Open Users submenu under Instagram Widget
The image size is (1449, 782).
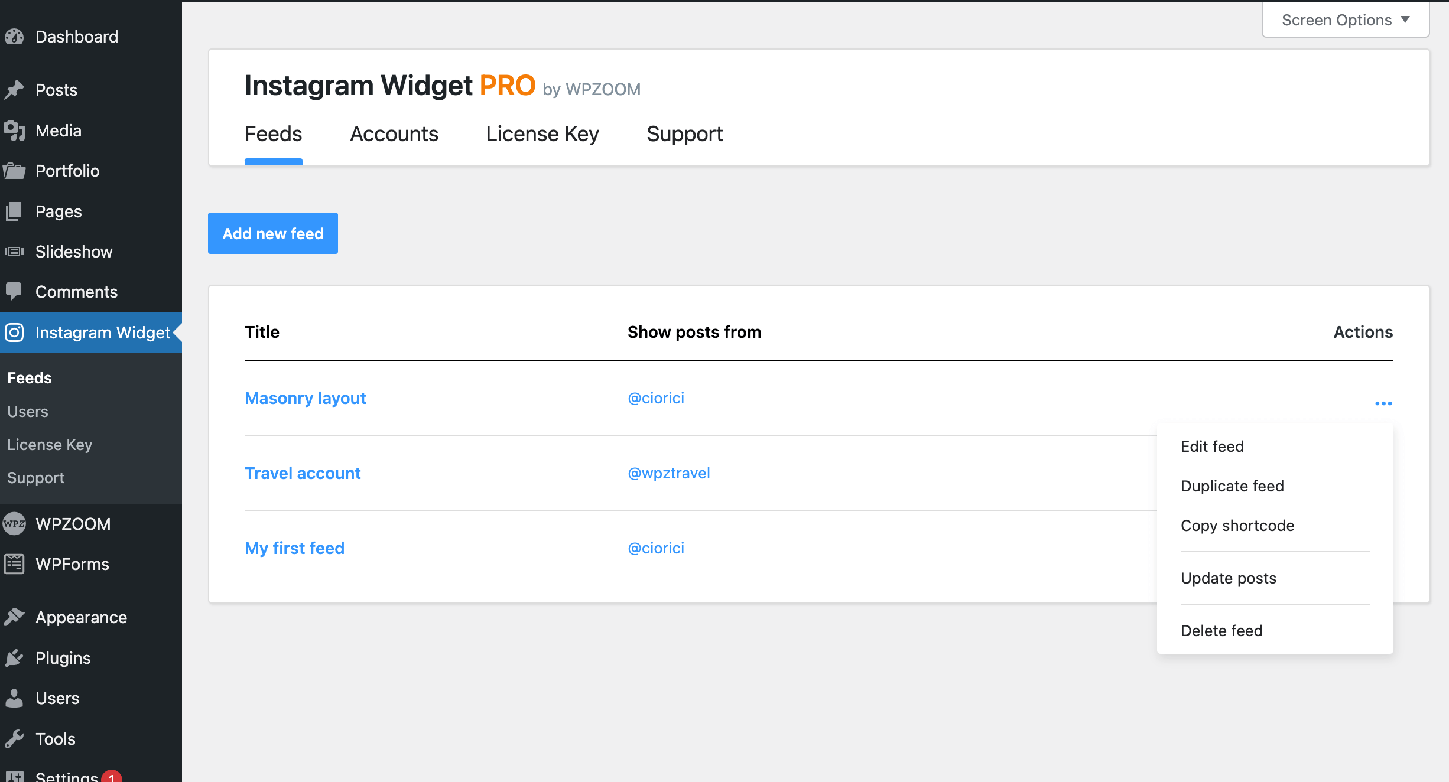tap(28, 412)
